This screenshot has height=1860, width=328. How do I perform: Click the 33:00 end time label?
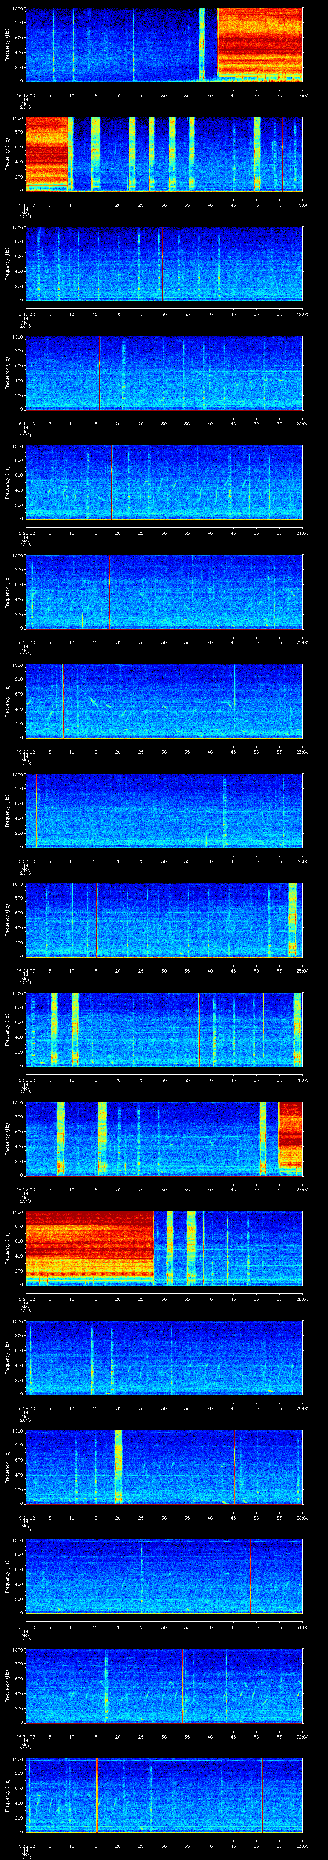[303, 1846]
